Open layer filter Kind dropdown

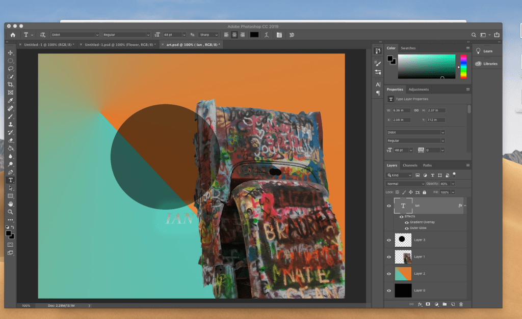point(399,175)
